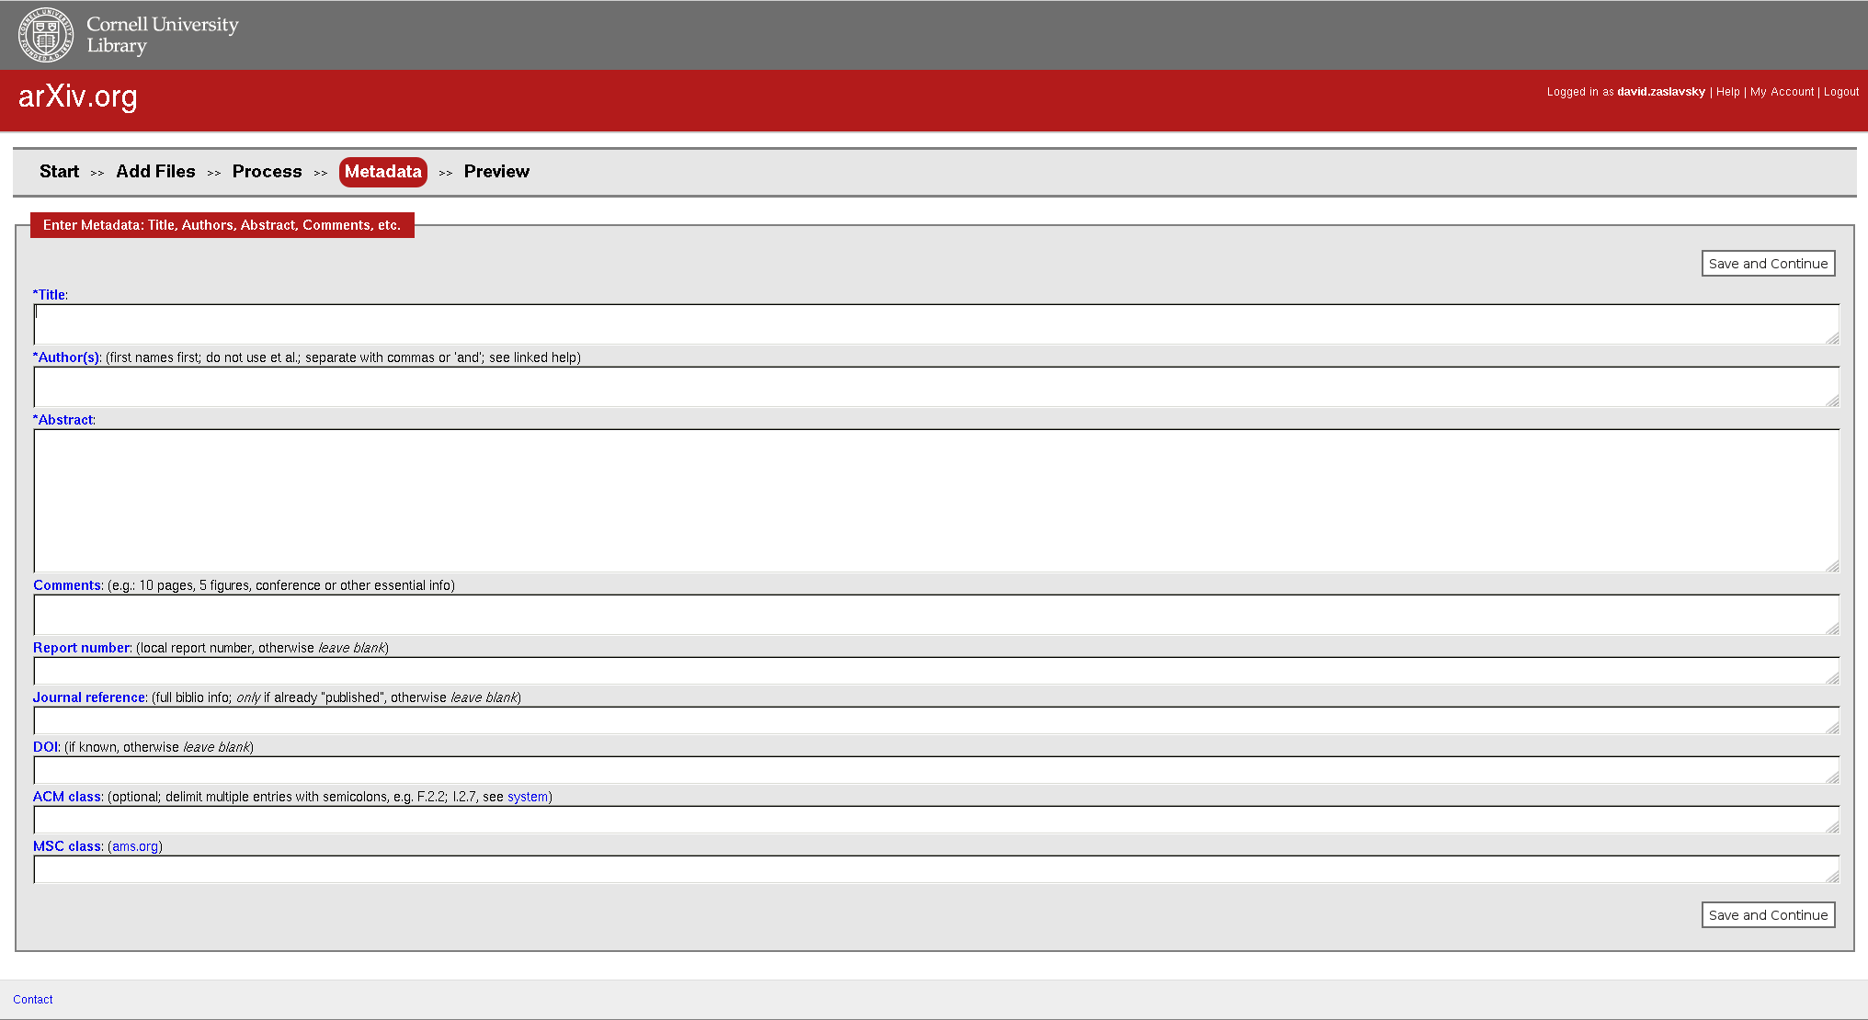Click the Comments field resize grip
This screenshot has width=1868, height=1020.
[x=1832, y=629]
